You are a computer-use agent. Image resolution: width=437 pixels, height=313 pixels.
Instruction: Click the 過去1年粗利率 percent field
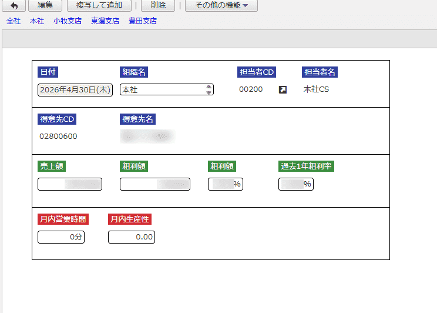click(x=296, y=184)
